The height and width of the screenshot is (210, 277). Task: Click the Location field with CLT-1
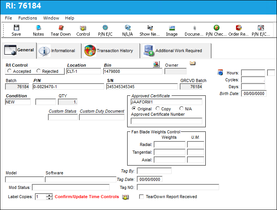pyautogui.click(x=84, y=71)
